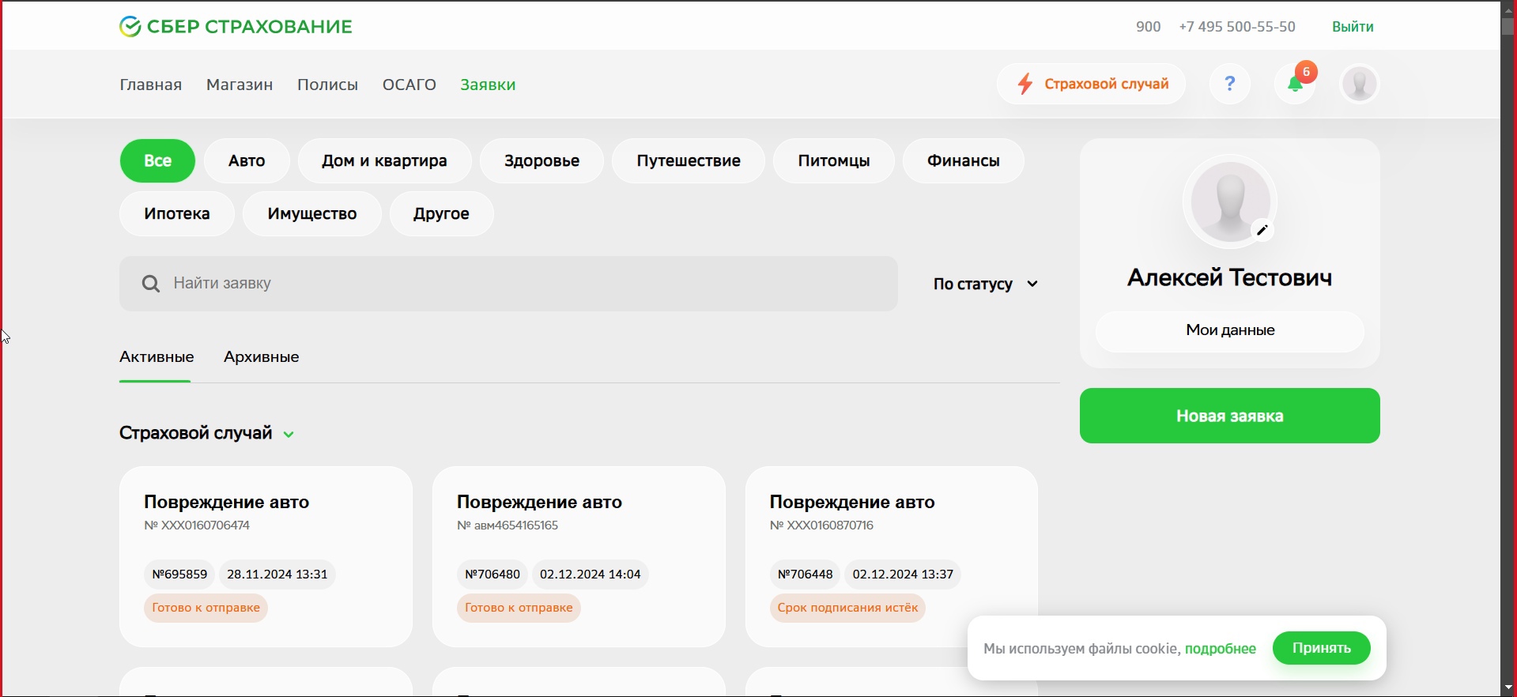This screenshot has width=1517, height=697.
Task: Click the Новая заявка button
Action: pos(1229,416)
